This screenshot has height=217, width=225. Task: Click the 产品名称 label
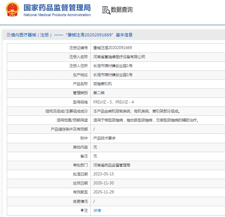tap(80, 84)
